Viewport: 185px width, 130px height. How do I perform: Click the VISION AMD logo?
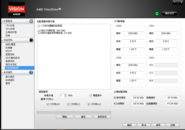[16, 9]
